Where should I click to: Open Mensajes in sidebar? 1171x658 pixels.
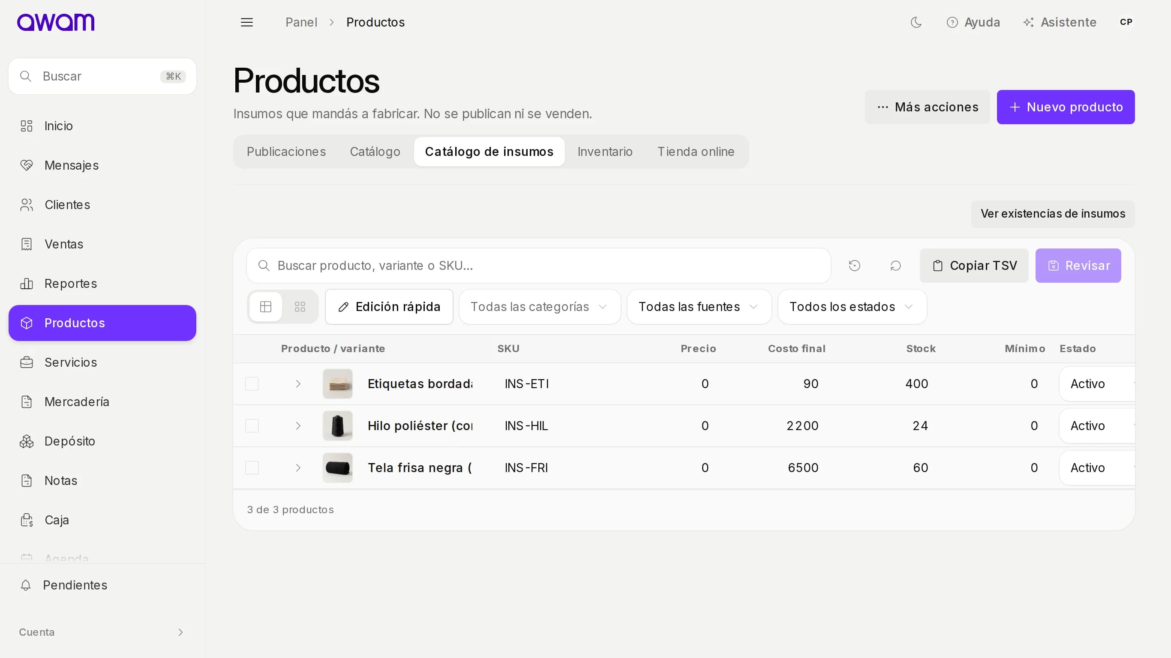(102, 165)
